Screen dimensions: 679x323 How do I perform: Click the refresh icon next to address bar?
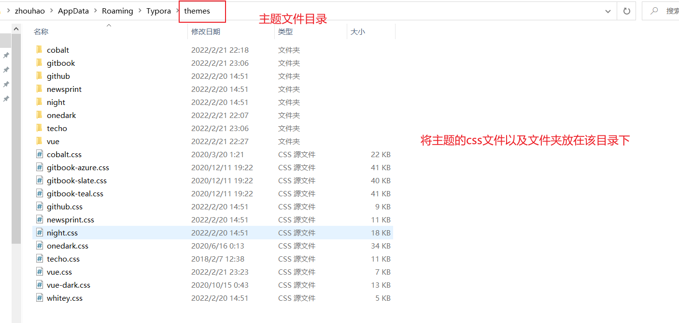[x=626, y=10]
